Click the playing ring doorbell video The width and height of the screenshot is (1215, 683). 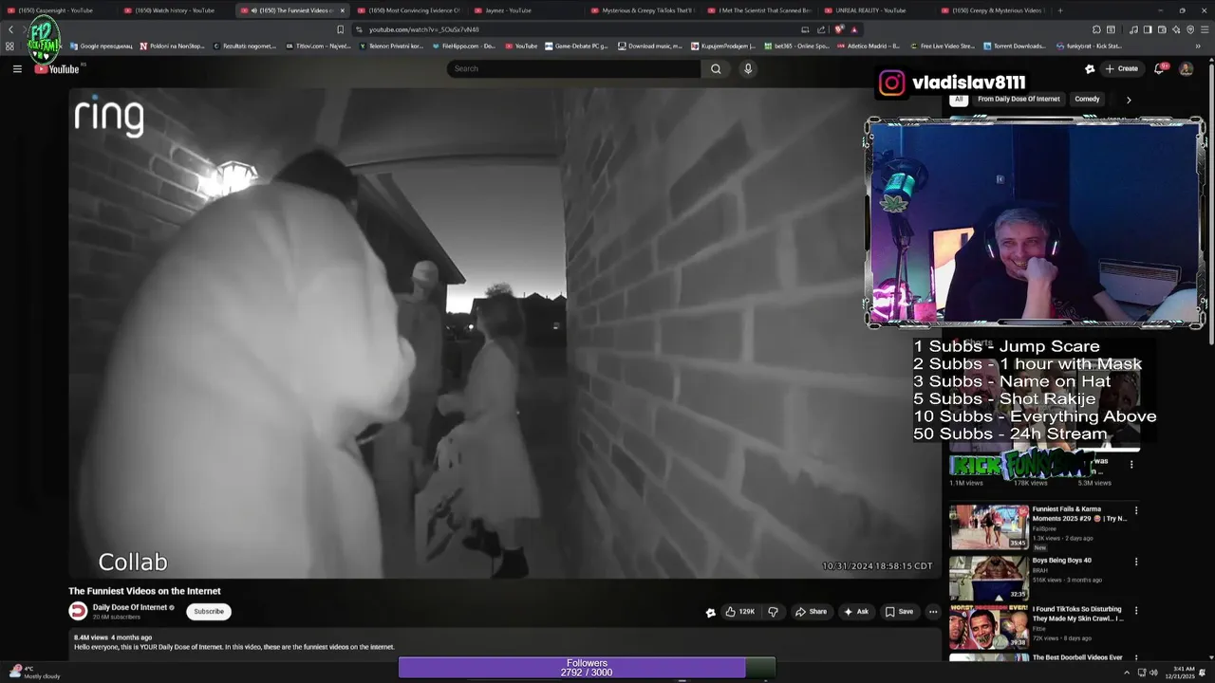504,333
